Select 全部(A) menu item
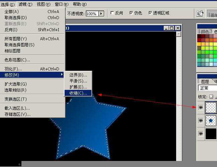Screen dimensions: 217x167 click(32, 12)
